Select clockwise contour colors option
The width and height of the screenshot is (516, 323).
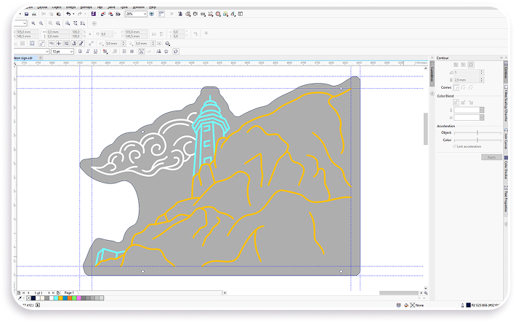point(464,103)
